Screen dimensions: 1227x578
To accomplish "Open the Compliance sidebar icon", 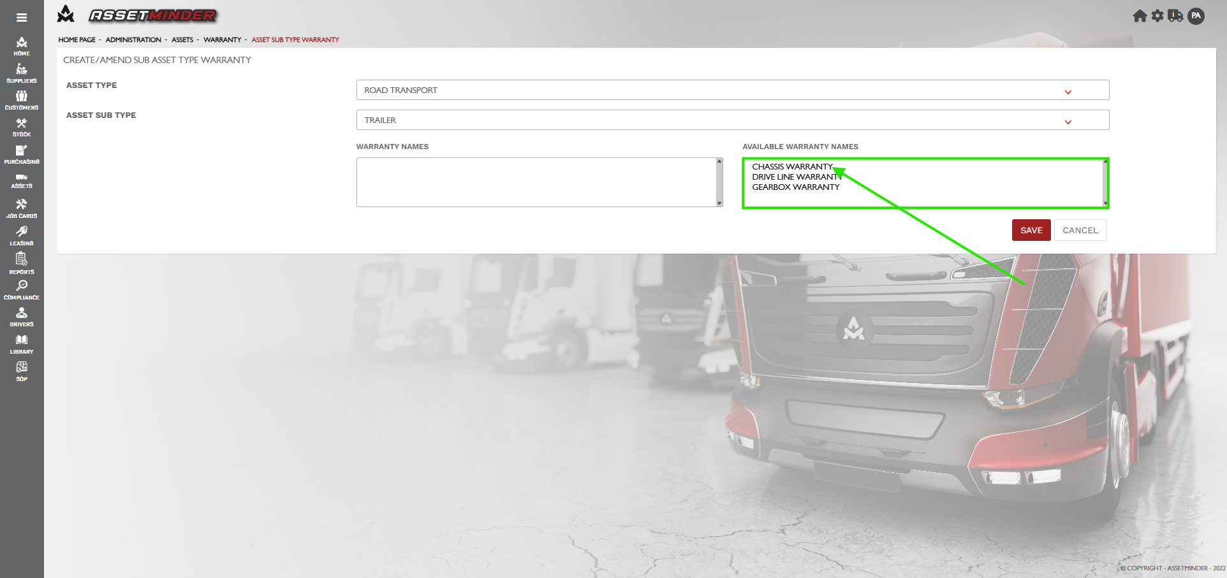I will click(x=22, y=289).
